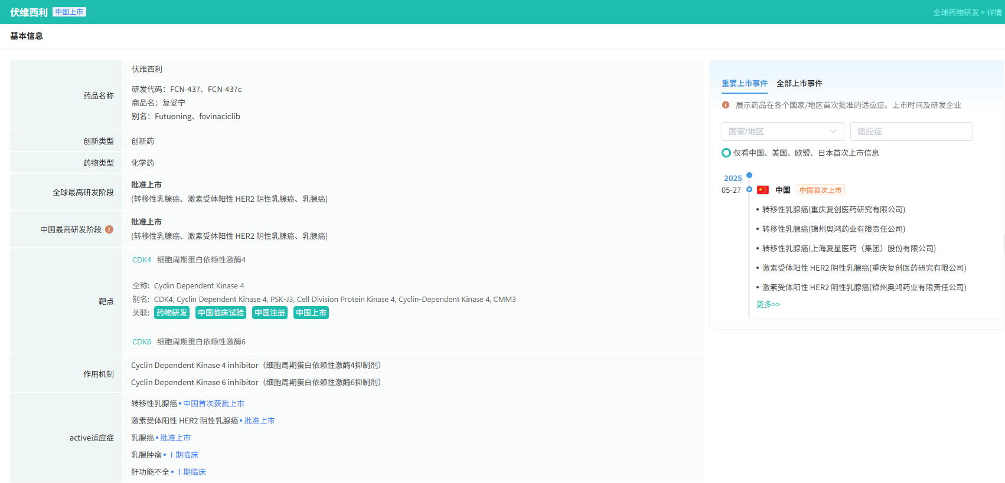Click orange info icon above country filter

coord(725,105)
